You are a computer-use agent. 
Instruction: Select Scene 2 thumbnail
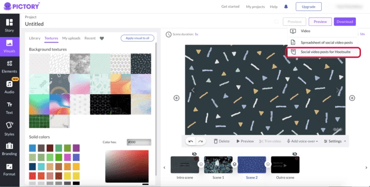(x=252, y=165)
